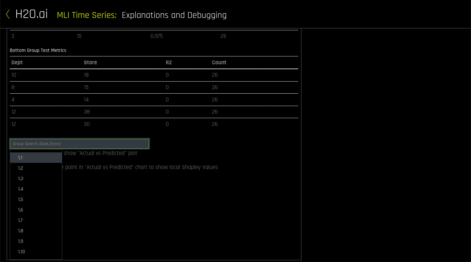Select the 1,4 group option
Screen dimensions: 471x262
click(36, 189)
